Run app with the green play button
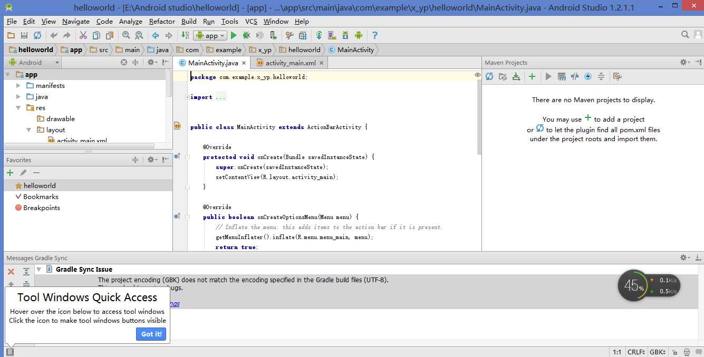This screenshot has height=357, width=704. pyautogui.click(x=234, y=35)
